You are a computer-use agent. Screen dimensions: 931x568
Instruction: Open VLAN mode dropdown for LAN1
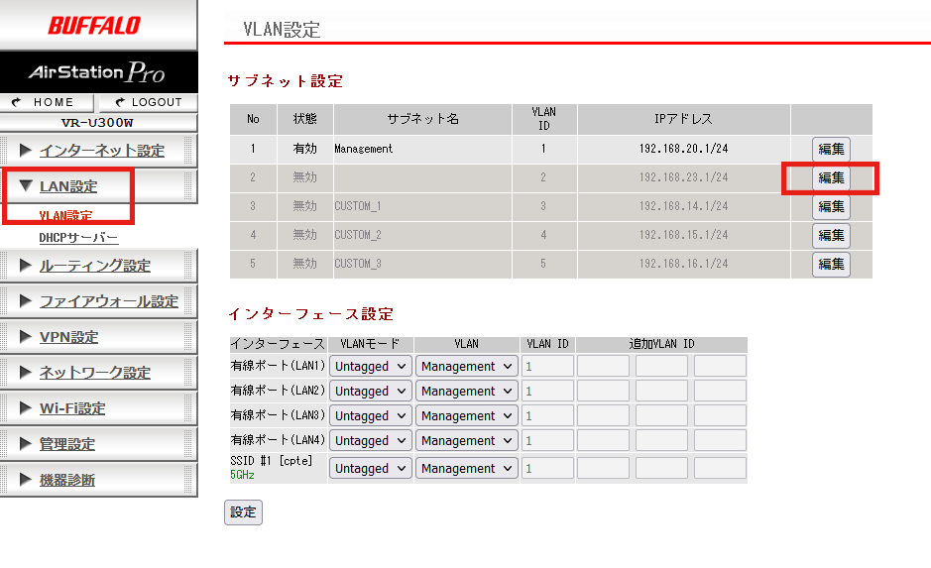(x=370, y=366)
